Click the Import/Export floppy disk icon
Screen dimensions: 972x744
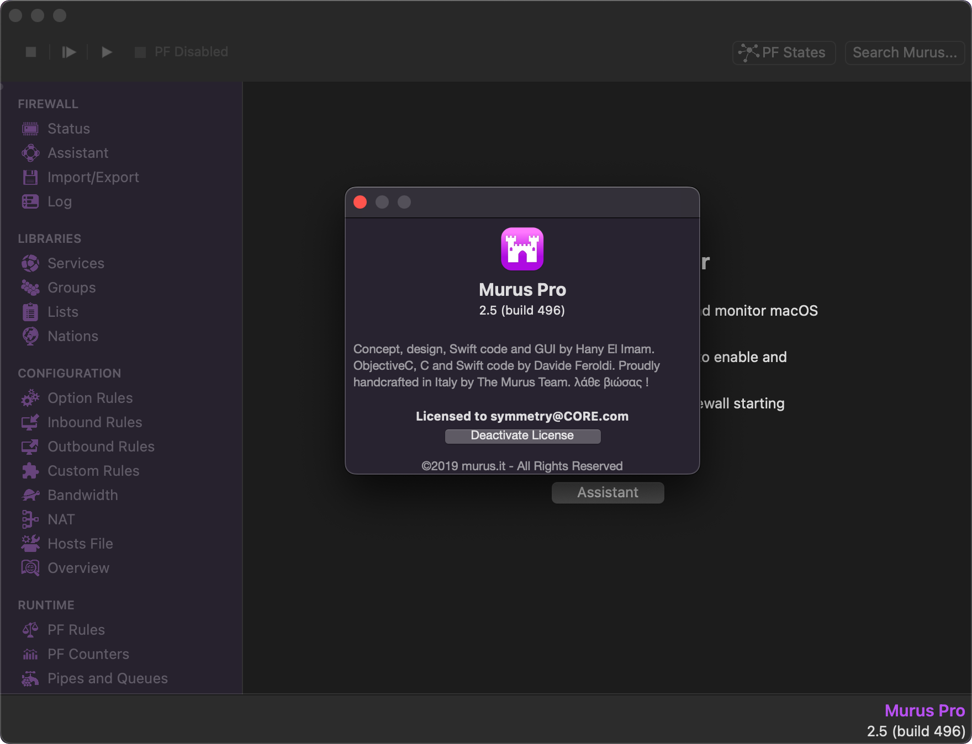(x=30, y=177)
